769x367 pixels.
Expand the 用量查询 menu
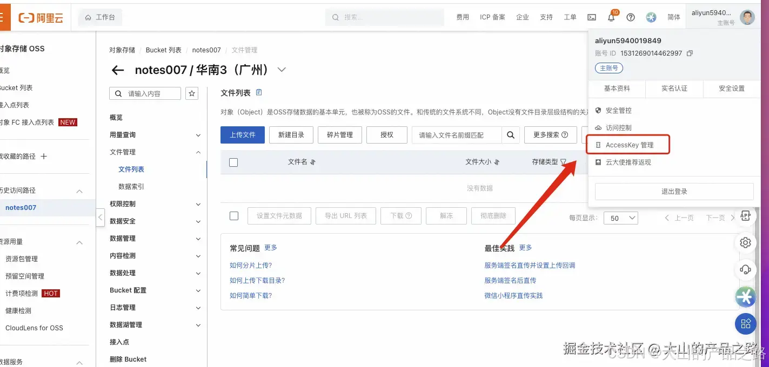point(198,135)
